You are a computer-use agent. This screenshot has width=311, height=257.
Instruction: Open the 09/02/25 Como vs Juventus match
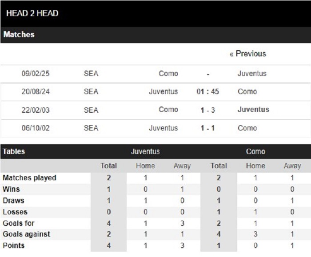pyautogui.click(x=155, y=74)
